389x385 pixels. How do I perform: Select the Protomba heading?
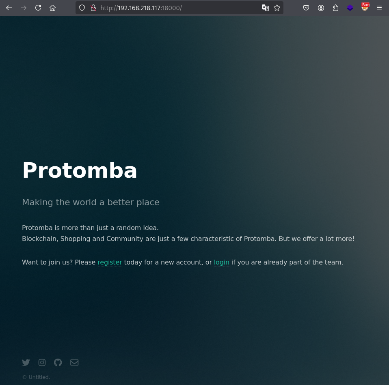[x=80, y=170]
